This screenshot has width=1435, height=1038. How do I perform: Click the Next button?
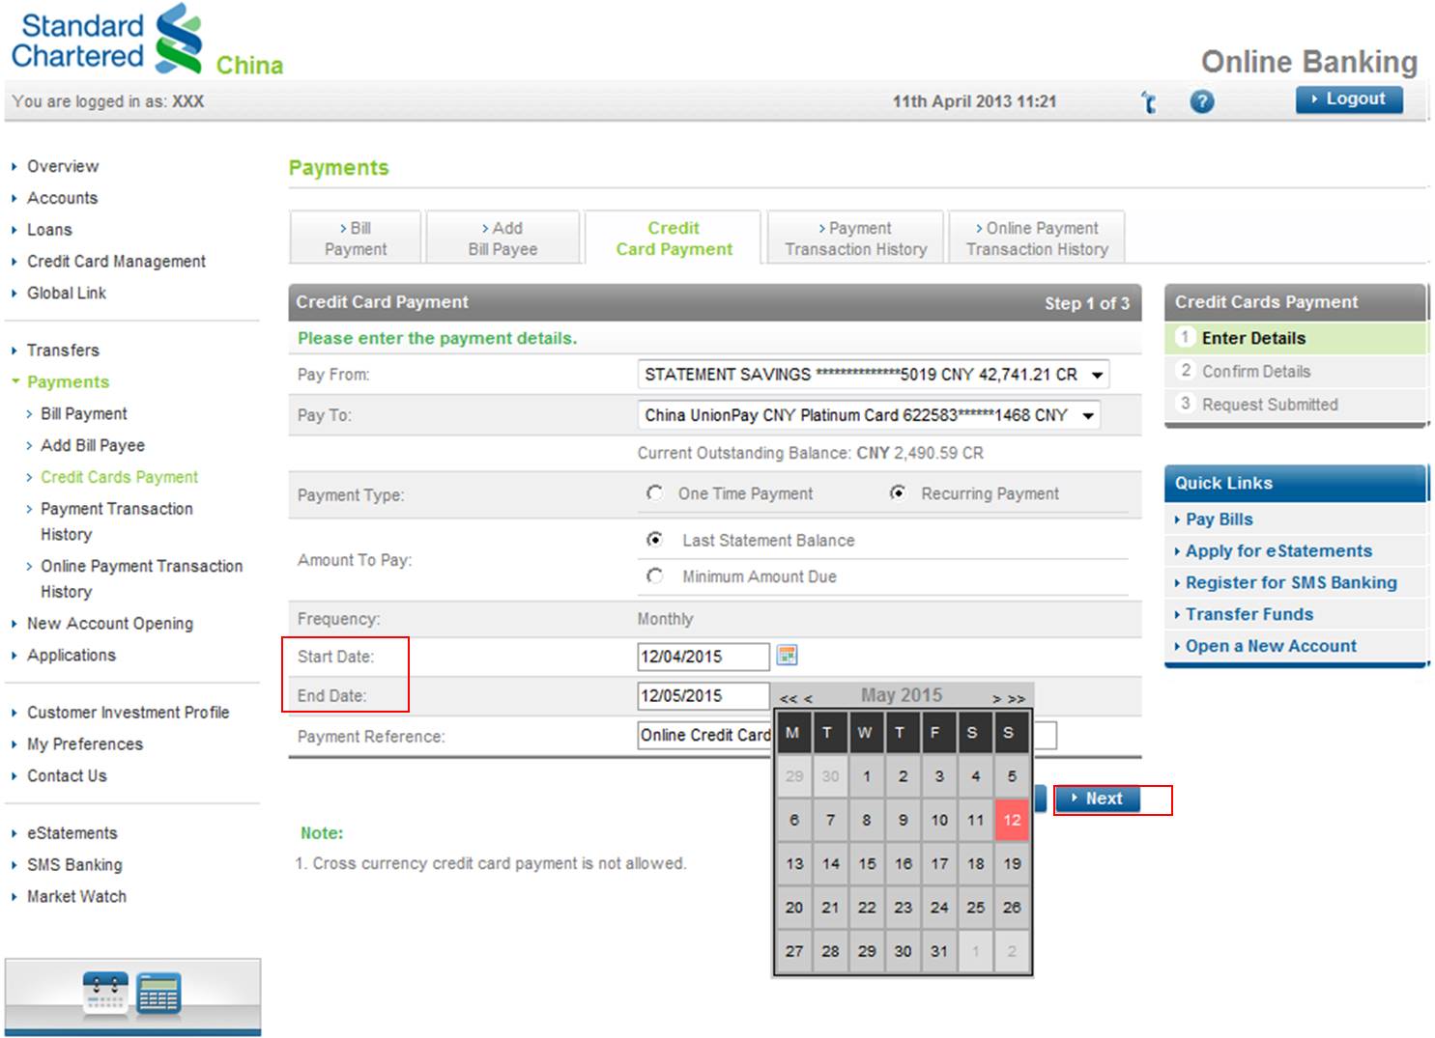click(1097, 799)
